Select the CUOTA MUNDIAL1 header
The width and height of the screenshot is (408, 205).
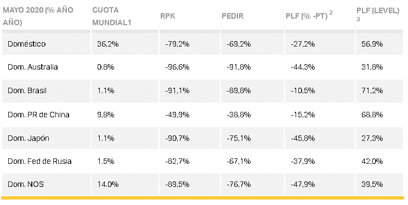(112, 16)
